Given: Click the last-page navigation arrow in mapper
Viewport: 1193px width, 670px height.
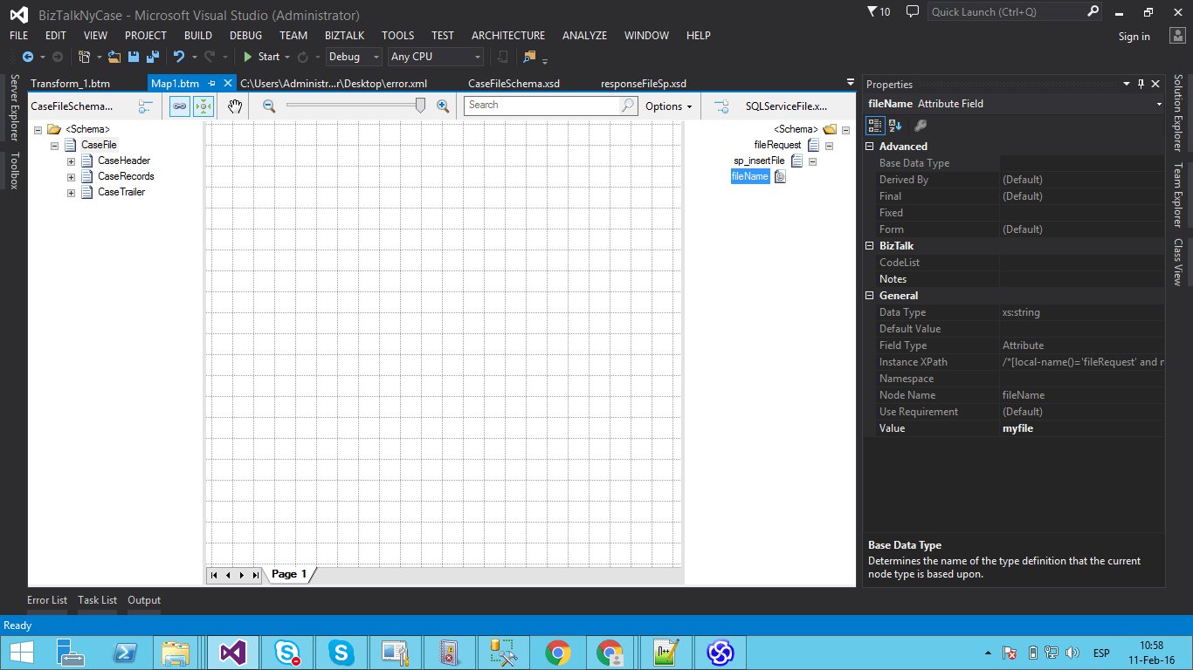Looking at the screenshot, I should pyautogui.click(x=255, y=575).
